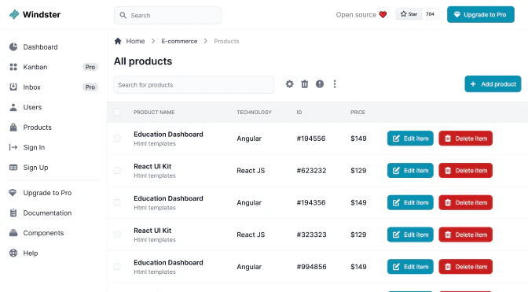The width and height of the screenshot is (528, 292).
Task: Click the Components stack icon
Action: tap(13, 233)
